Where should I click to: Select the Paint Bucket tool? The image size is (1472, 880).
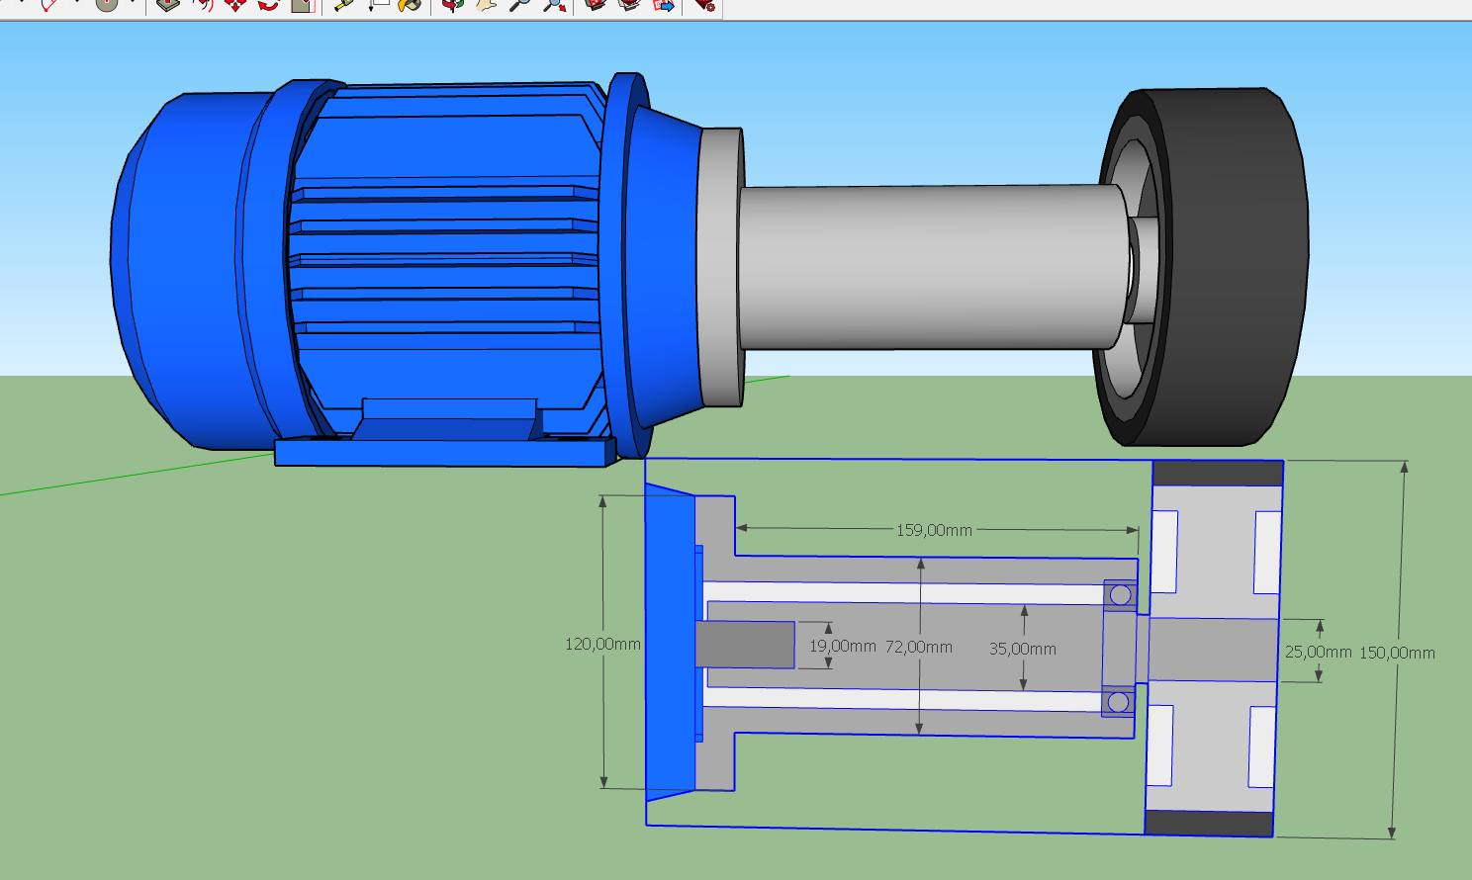411,4
